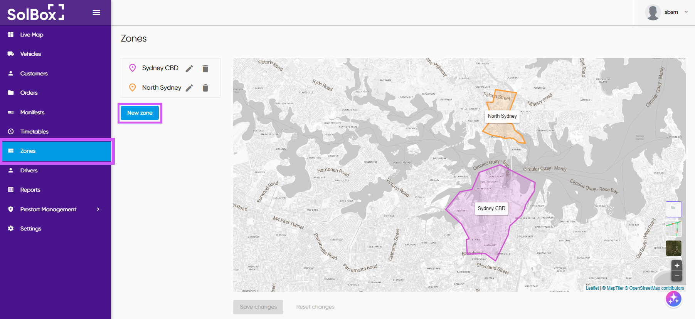Click the New zone button
This screenshot has height=319, width=695.
pos(140,113)
